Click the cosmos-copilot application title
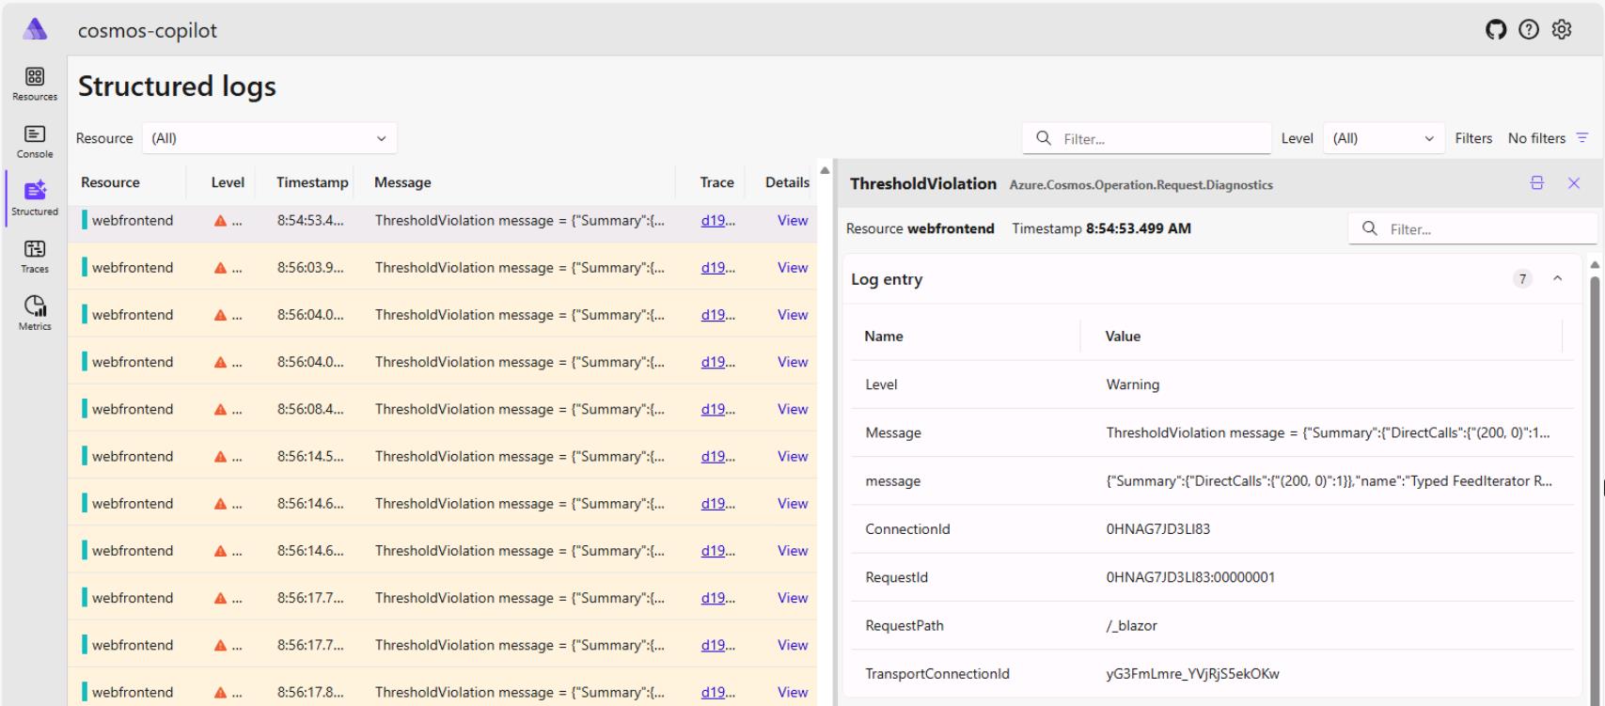The height and width of the screenshot is (706, 1605). pos(147,30)
